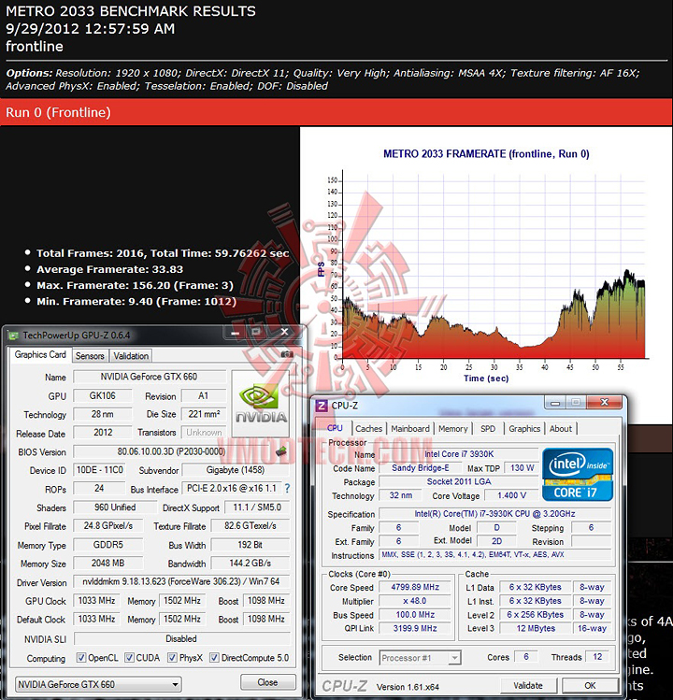Click the Bus Interface question mark icon

pyautogui.click(x=287, y=489)
